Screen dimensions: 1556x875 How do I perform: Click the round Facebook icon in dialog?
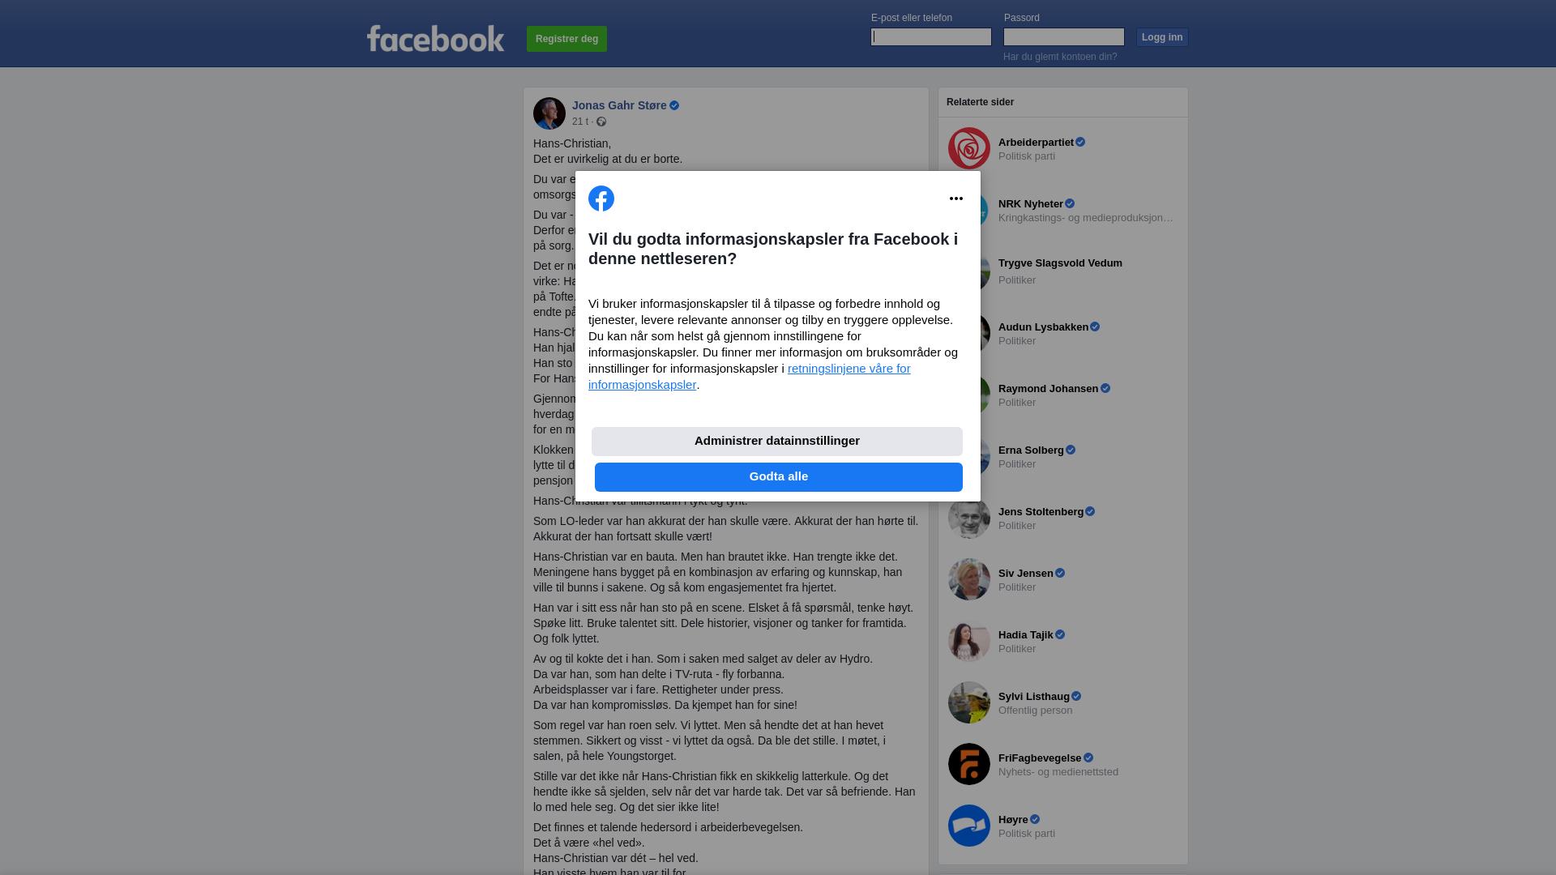(601, 198)
